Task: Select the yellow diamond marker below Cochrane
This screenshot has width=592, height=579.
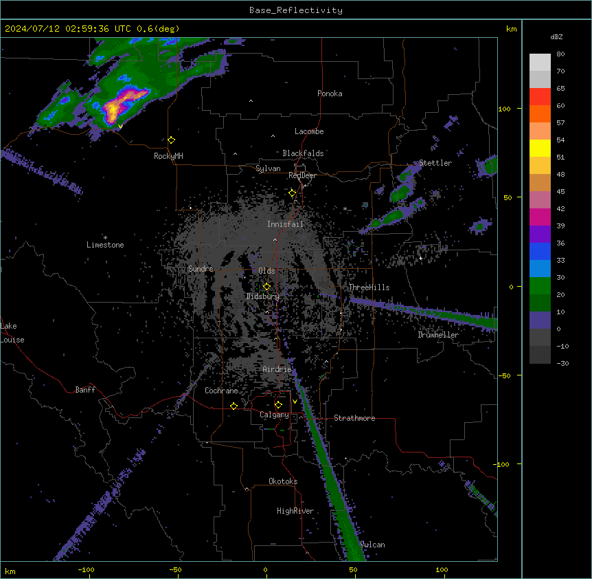Action: 234,406
